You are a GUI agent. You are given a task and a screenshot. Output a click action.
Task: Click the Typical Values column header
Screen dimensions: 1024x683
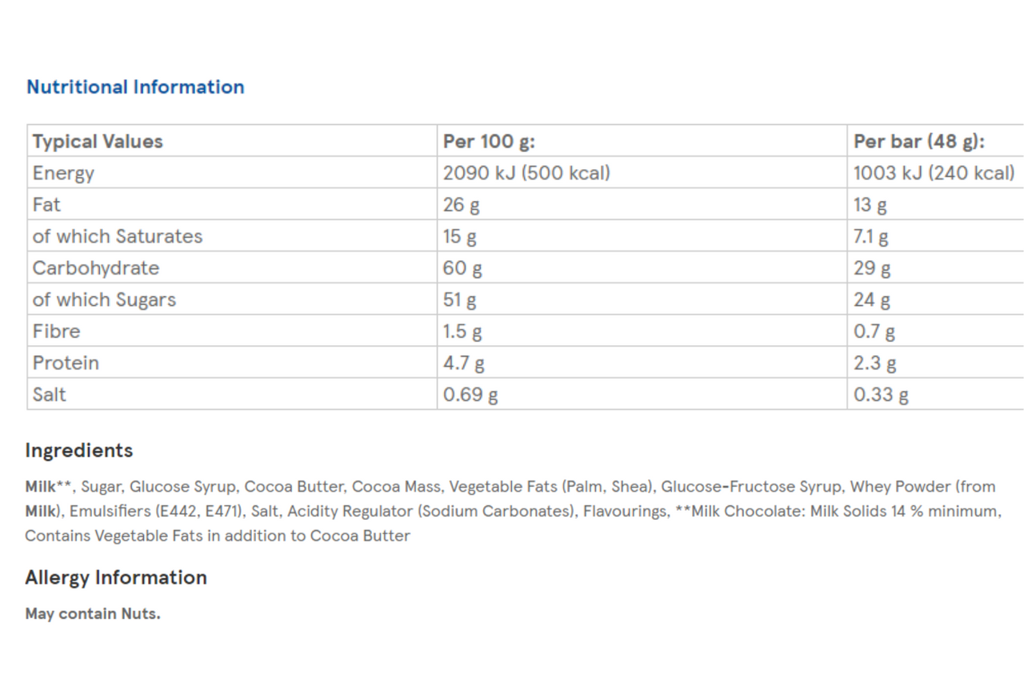98,142
